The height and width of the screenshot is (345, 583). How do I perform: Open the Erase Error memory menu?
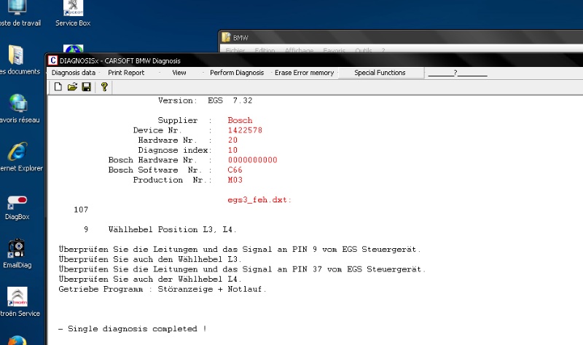tap(304, 73)
